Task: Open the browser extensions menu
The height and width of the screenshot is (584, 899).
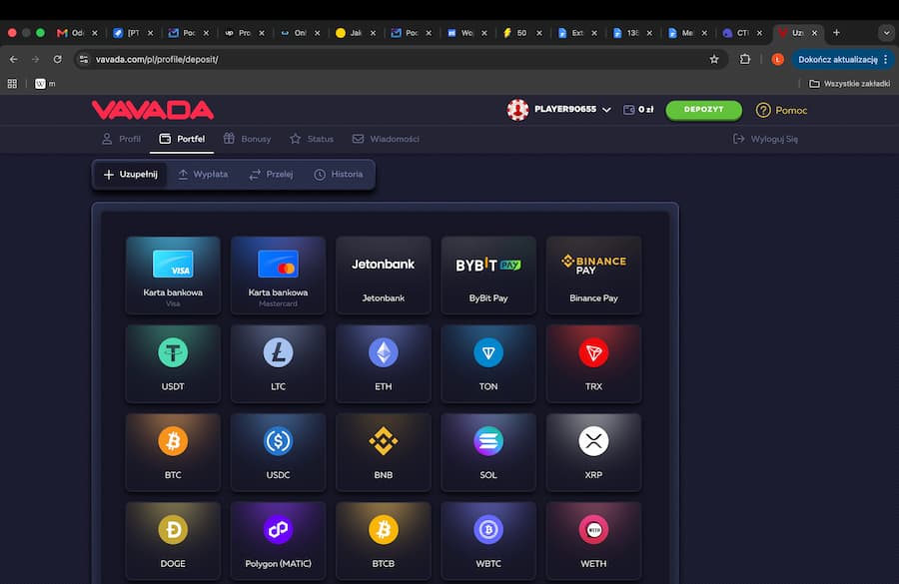Action: 745,59
